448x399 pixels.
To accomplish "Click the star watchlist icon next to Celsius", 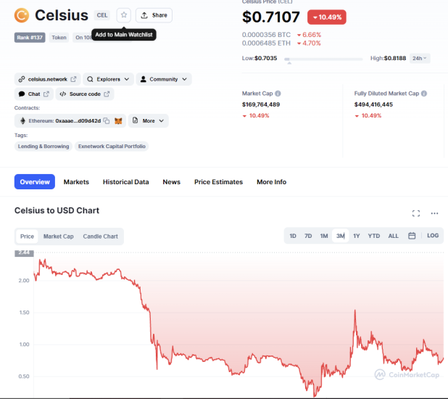I will point(124,15).
